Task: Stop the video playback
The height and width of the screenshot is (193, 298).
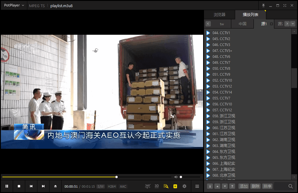Action: 19,186
